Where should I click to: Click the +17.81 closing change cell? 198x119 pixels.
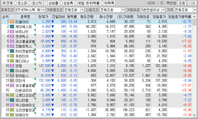tap(186, 85)
